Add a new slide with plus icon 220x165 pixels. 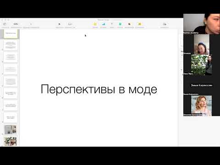click(x=31, y=24)
